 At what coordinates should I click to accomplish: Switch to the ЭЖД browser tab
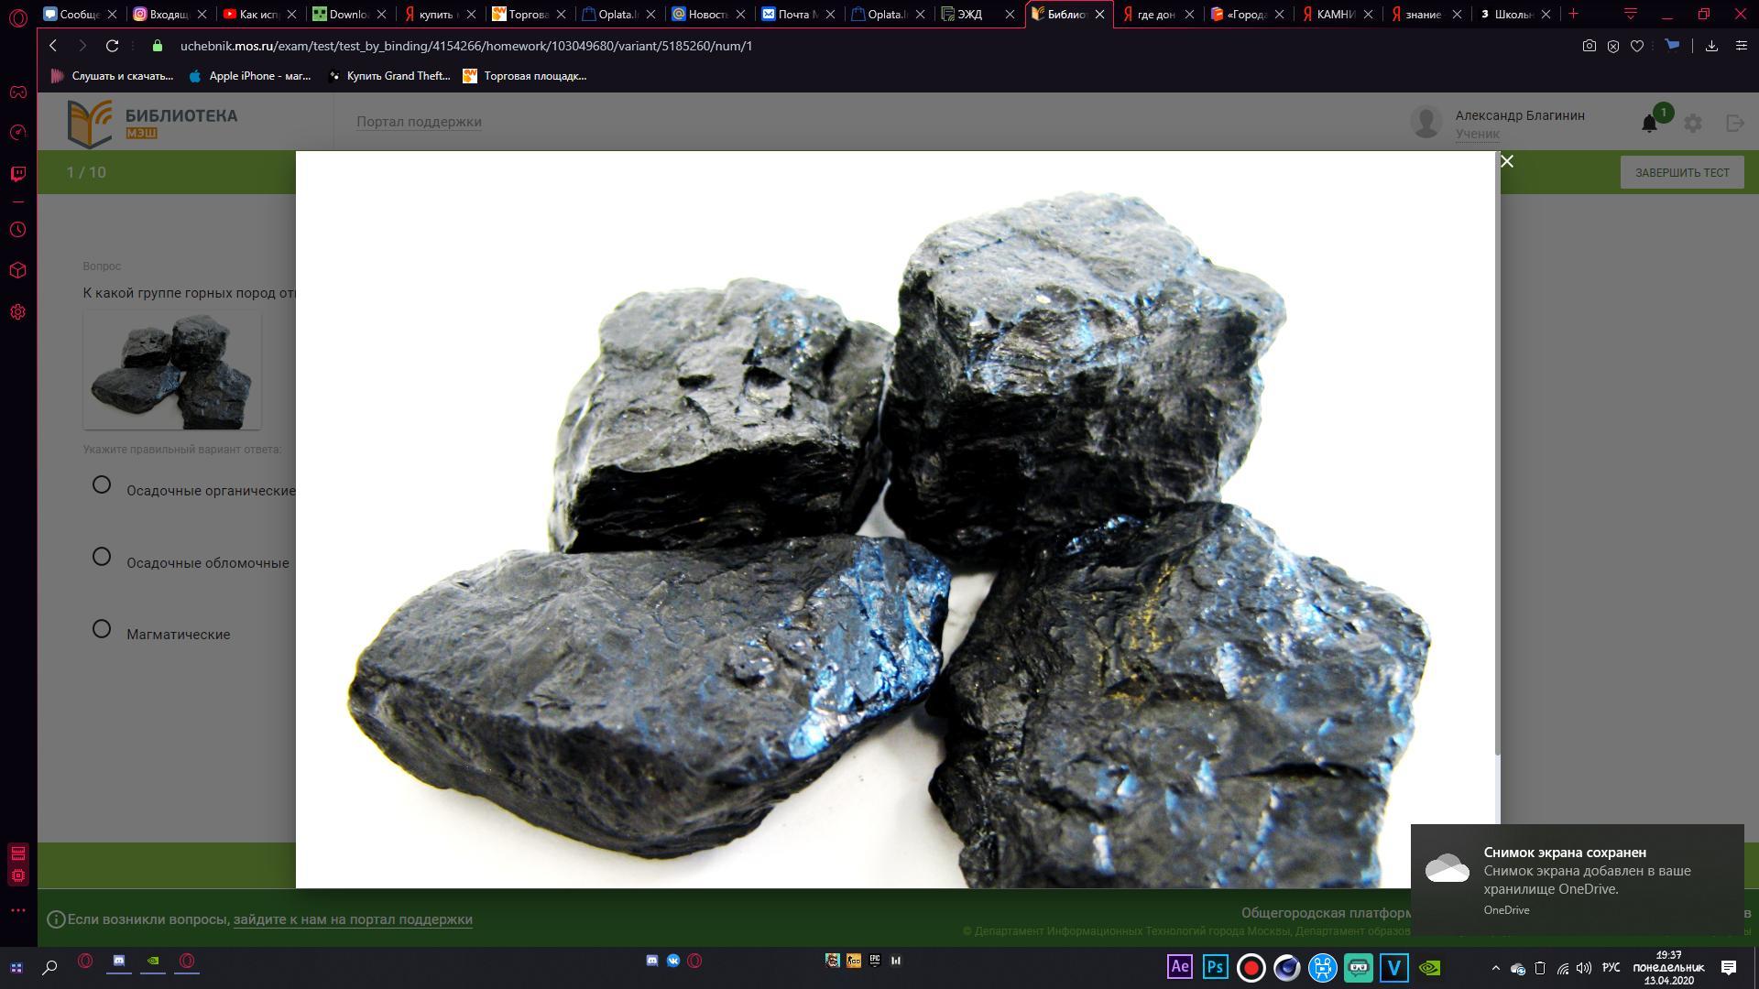point(970,14)
